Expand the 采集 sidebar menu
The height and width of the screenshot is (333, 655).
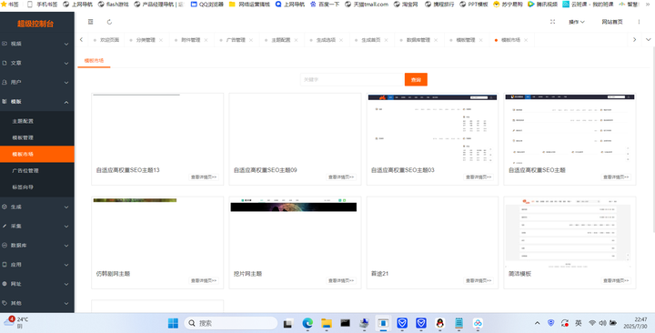[x=66, y=227]
